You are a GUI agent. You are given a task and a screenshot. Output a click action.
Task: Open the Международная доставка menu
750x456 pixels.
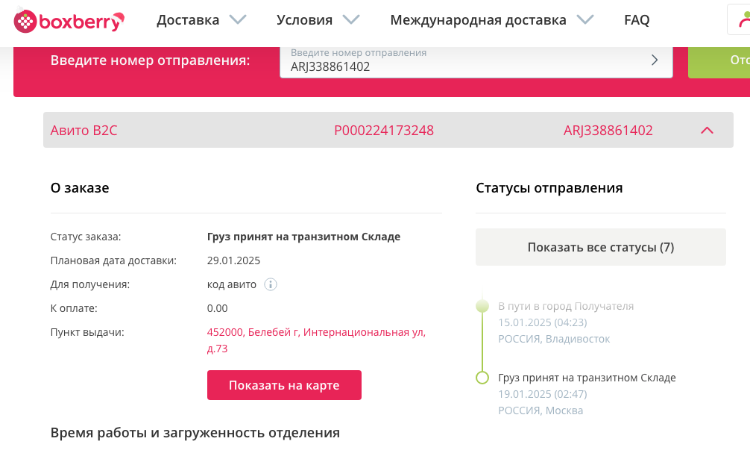pyautogui.click(x=478, y=20)
